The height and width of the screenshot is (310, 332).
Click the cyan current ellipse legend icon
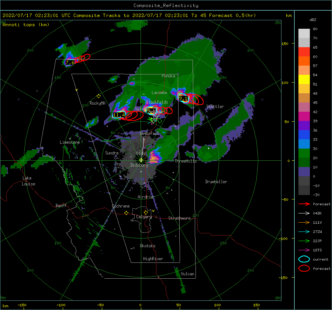point(304,259)
